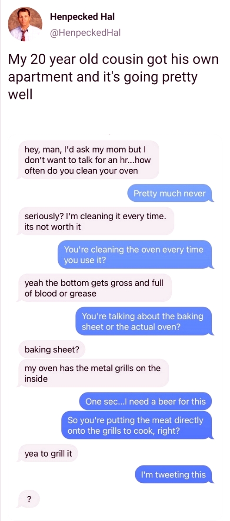The image size is (230, 521).
Task: Click the Henpecked Hal profile avatar
Action: (x=25, y=25)
